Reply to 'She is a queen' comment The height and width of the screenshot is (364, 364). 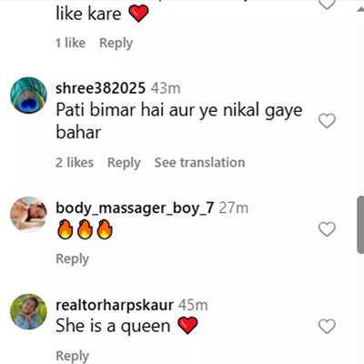coord(72,356)
